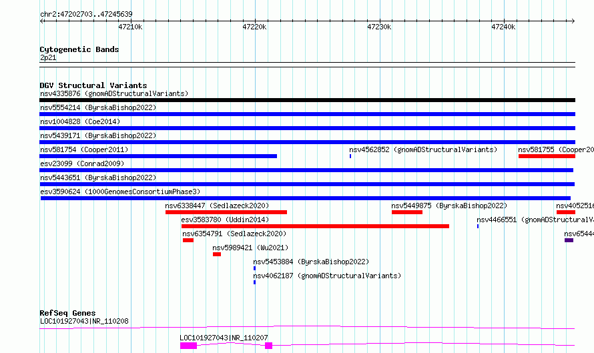This screenshot has width=594, height=353.
Task: Click the chr2:47202703..47245639 coordinate label
Action: coord(86,15)
